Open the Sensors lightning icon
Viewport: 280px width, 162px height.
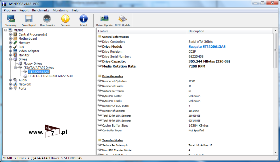pyautogui.click(x=65, y=19)
